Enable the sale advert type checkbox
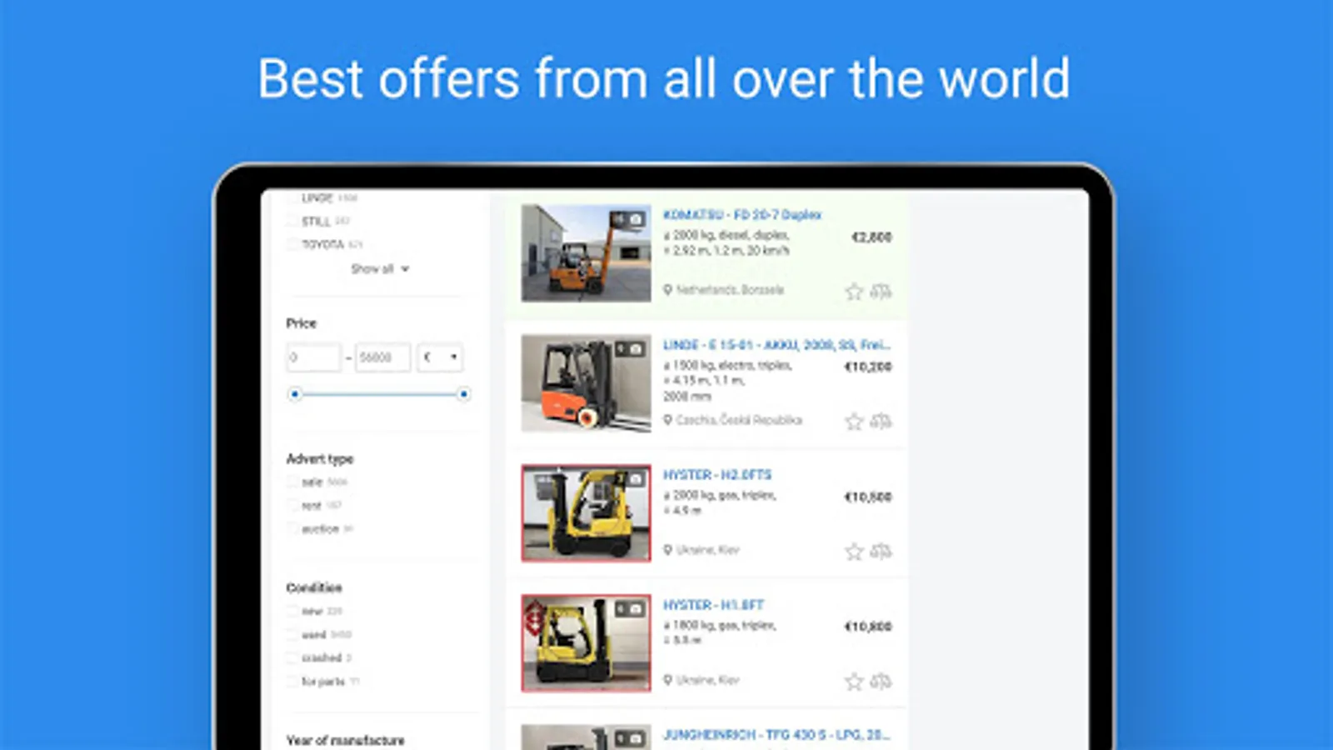Image resolution: width=1333 pixels, height=750 pixels. 292,482
